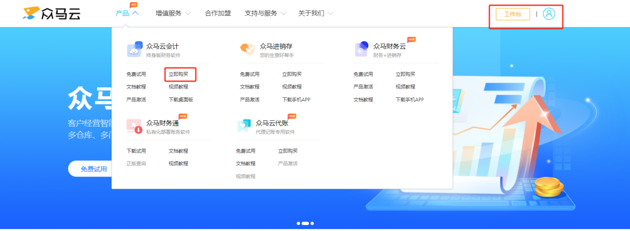Click 下载桌面版 link
The width and height of the screenshot is (630, 231).
(x=181, y=100)
